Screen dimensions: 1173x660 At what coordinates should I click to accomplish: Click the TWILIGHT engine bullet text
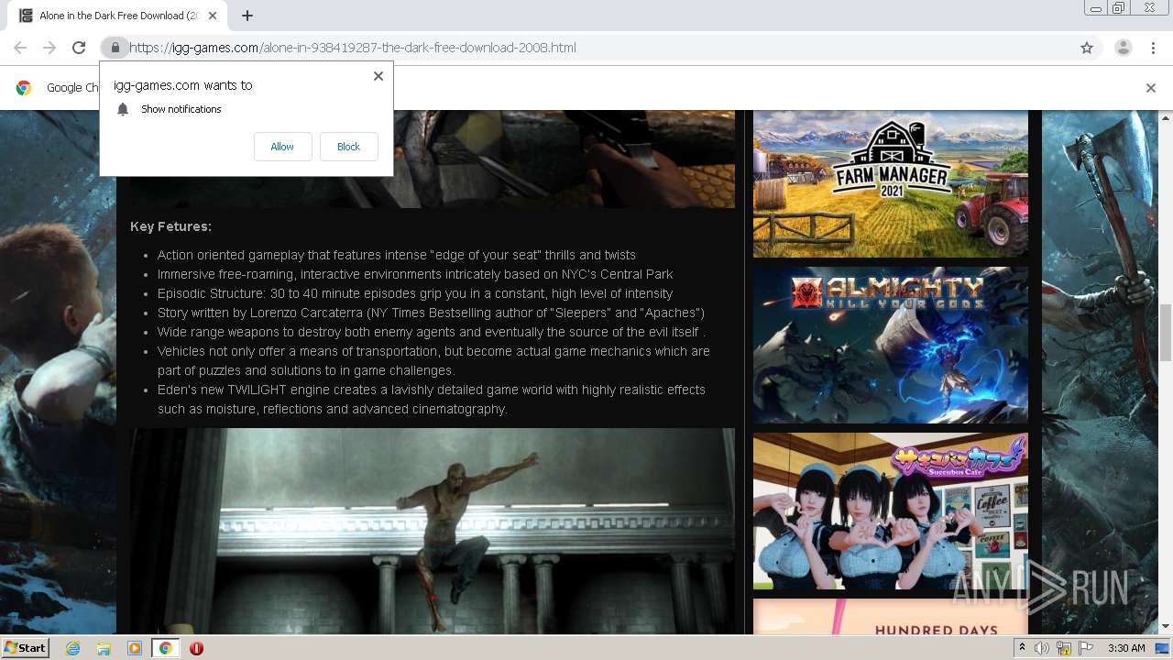tap(432, 399)
